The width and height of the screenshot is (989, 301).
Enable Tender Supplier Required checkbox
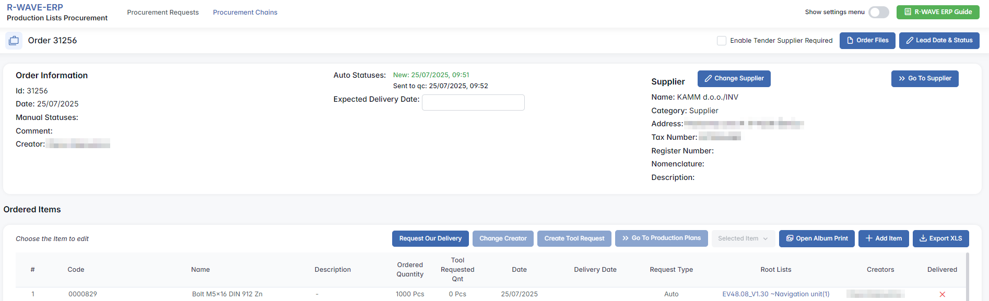point(722,41)
